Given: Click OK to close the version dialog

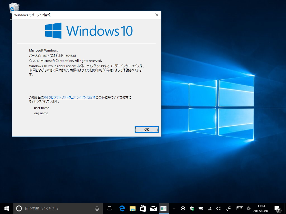Looking at the screenshot, I should (x=146, y=129).
